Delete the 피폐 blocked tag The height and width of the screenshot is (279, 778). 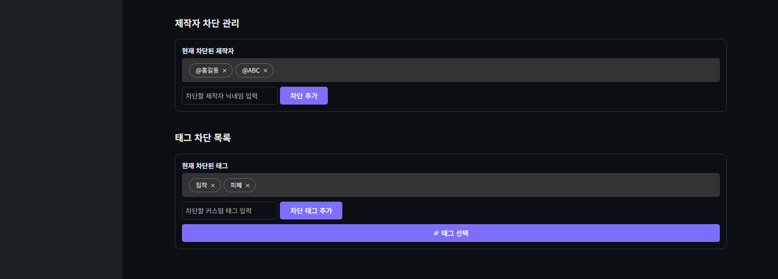[x=248, y=186]
